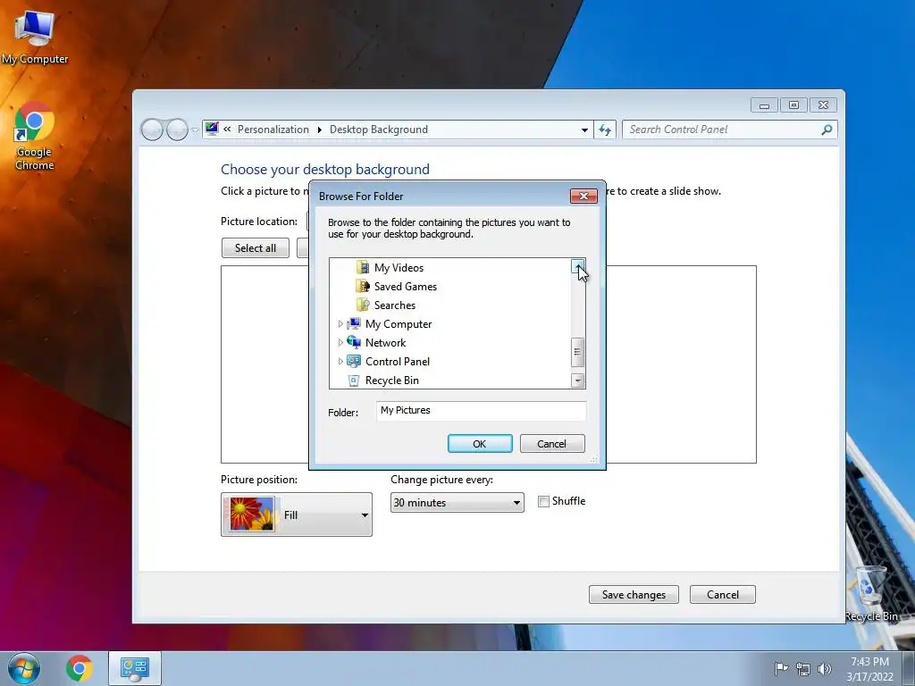Expand the Control Panel tree node
Viewport: 915px width, 686px height.
340,361
